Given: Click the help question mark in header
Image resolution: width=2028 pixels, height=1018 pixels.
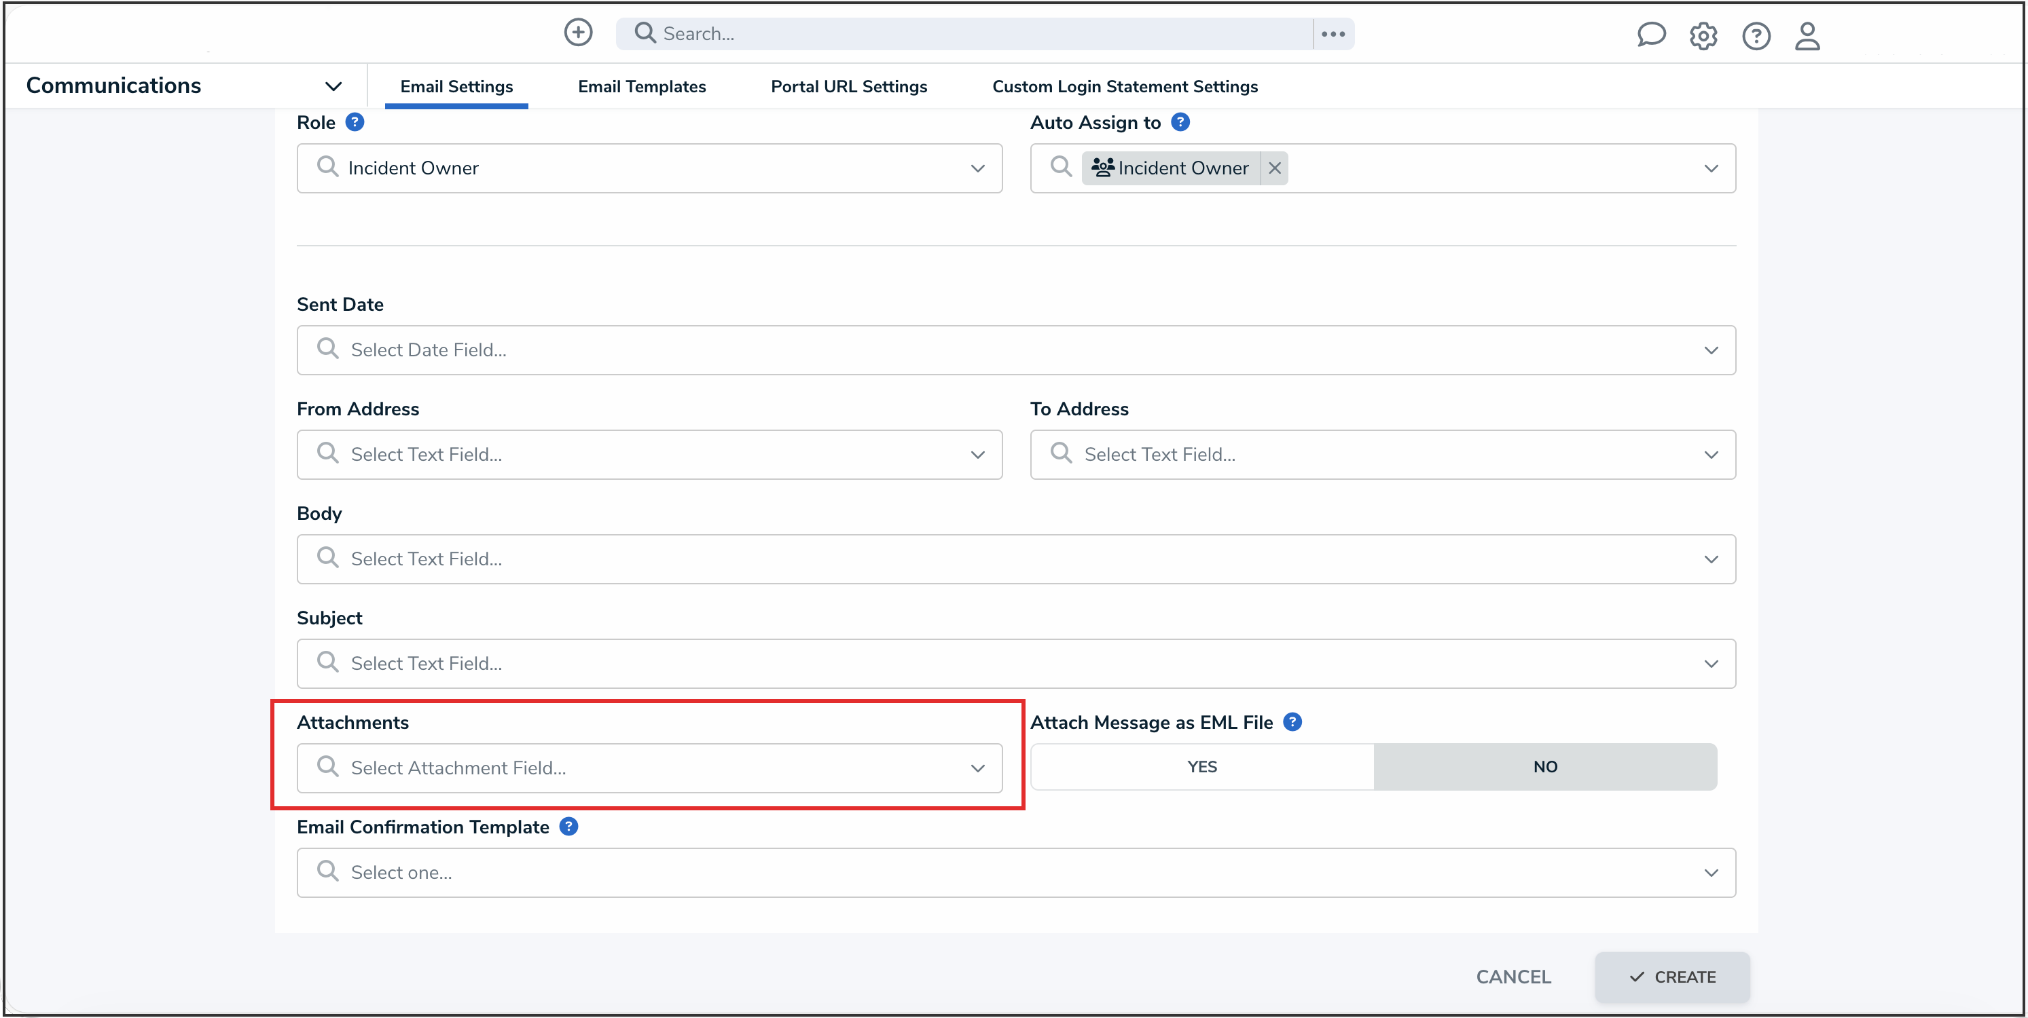Looking at the screenshot, I should pos(1756,35).
